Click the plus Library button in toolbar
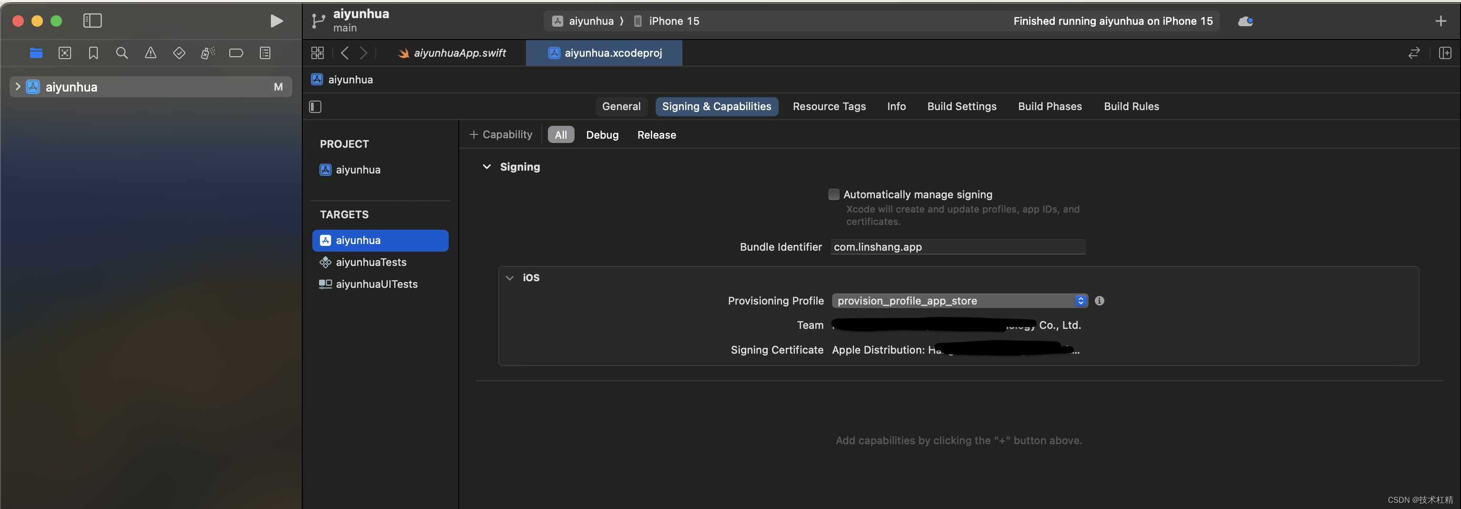 (x=1440, y=21)
